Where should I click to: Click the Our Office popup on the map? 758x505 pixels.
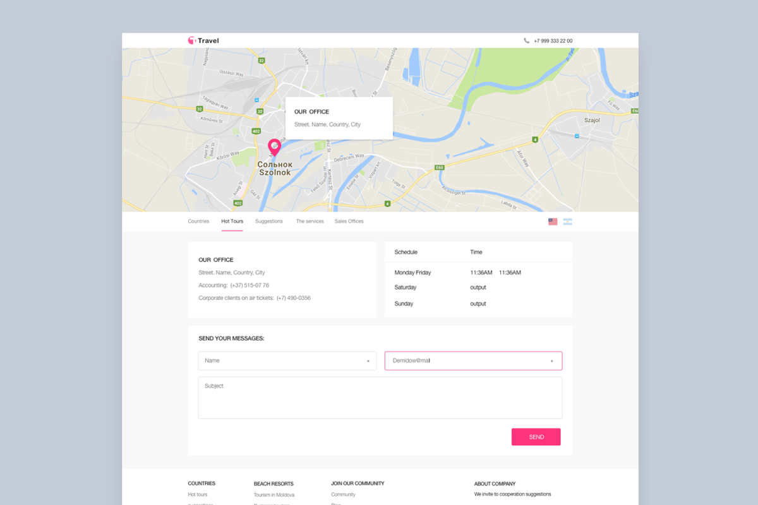(339, 118)
